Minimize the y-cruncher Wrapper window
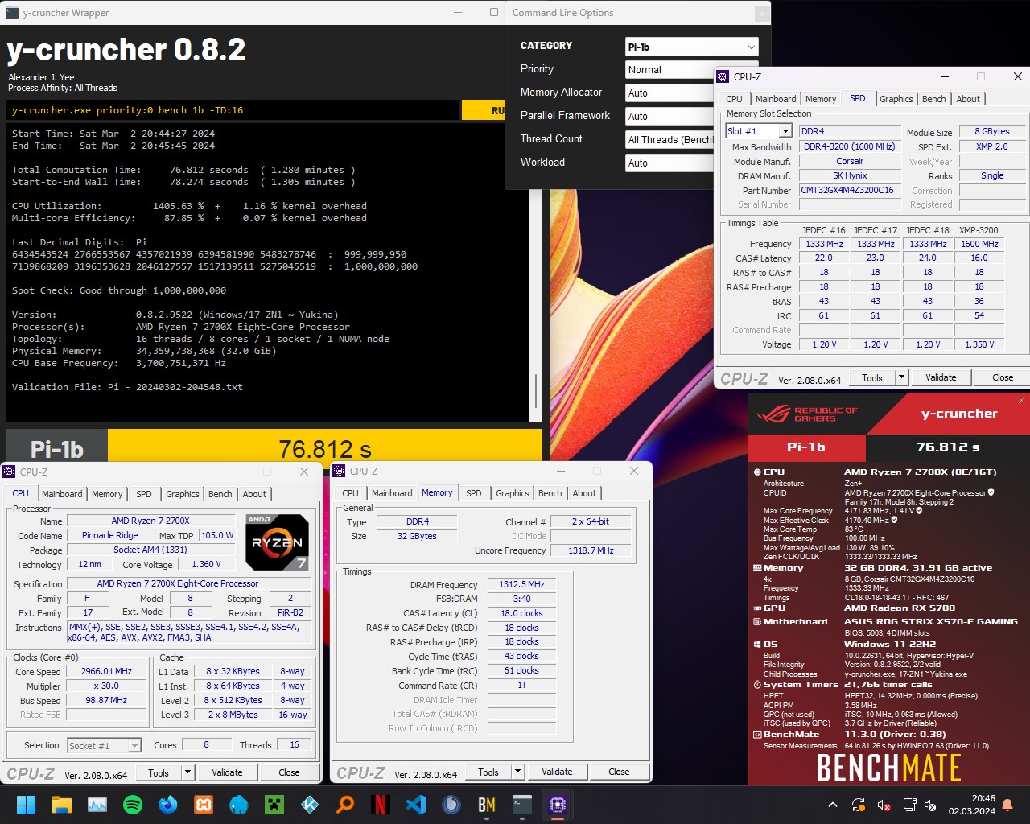The height and width of the screenshot is (824, 1030). click(458, 12)
